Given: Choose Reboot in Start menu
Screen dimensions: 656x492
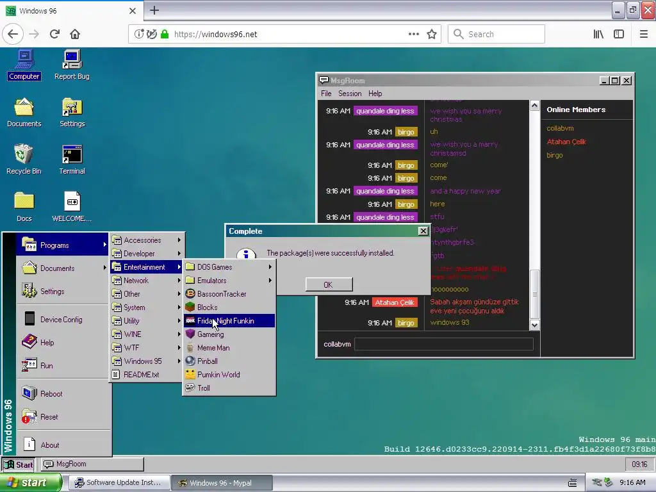Looking at the screenshot, I should 63,394.
